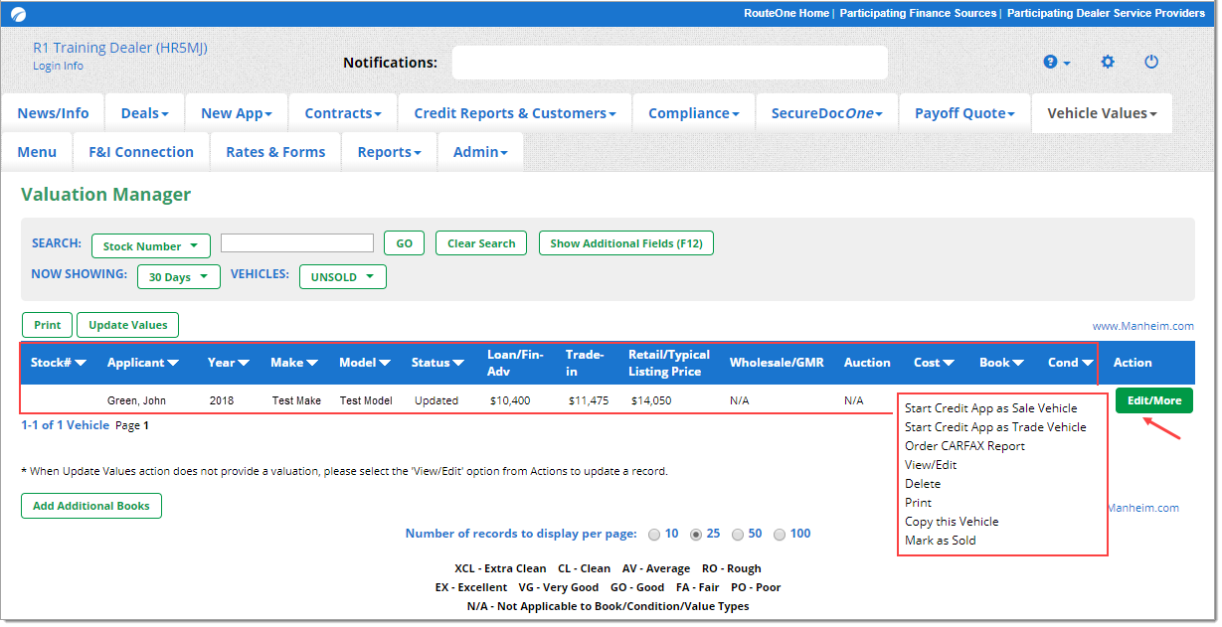
Task: Sort by the Cost column
Action: tap(935, 363)
